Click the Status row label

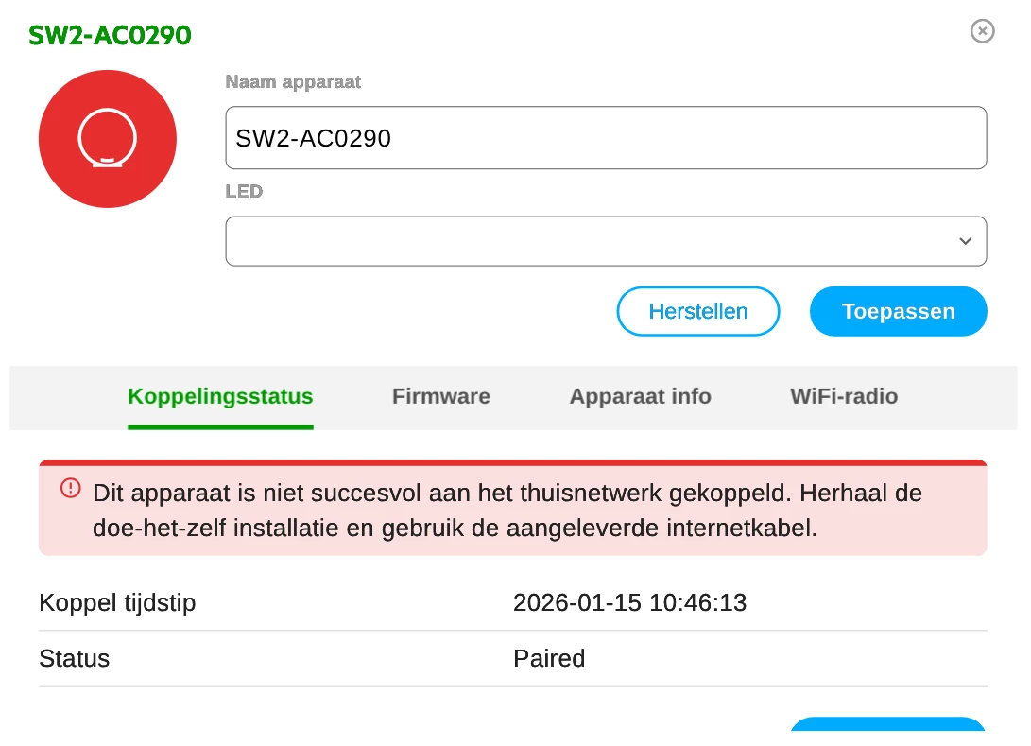coord(74,658)
